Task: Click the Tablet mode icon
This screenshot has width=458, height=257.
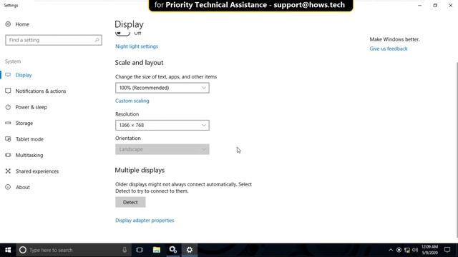Action: [x=8, y=139]
